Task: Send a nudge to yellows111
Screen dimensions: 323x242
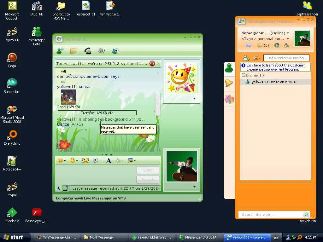Action: coord(85,160)
